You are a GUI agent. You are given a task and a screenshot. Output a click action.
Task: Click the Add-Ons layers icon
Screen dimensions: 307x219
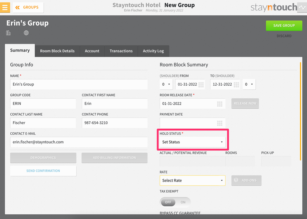(236, 180)
